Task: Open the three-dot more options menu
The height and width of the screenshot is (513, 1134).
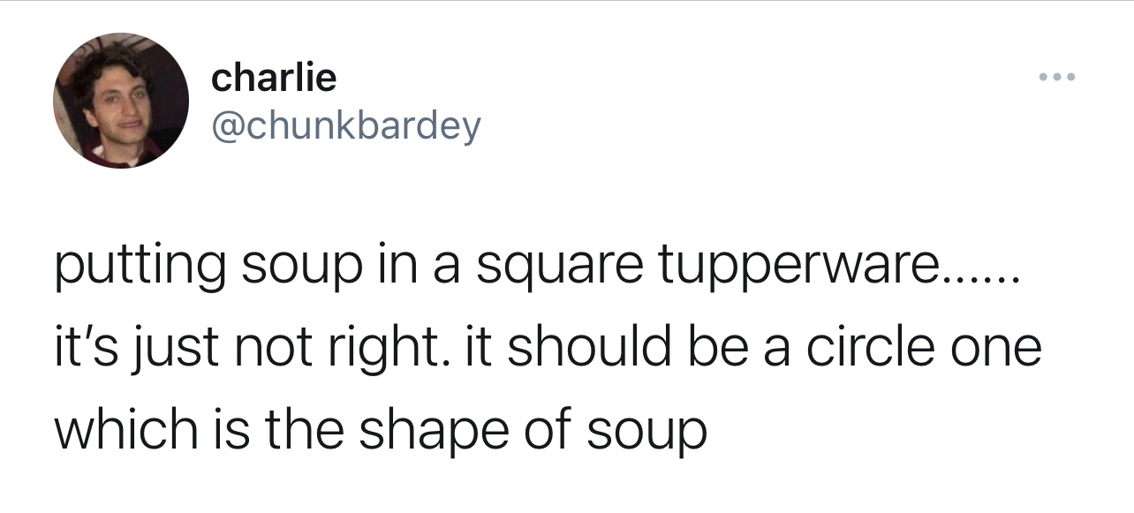Action: pyautogui.click(x=1057, y=79)
